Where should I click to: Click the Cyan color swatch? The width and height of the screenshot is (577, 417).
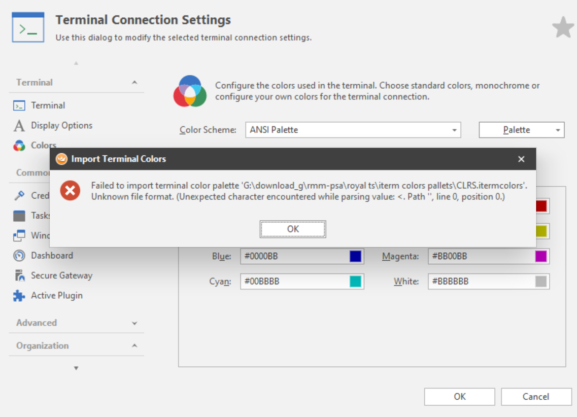click(355, 281)
